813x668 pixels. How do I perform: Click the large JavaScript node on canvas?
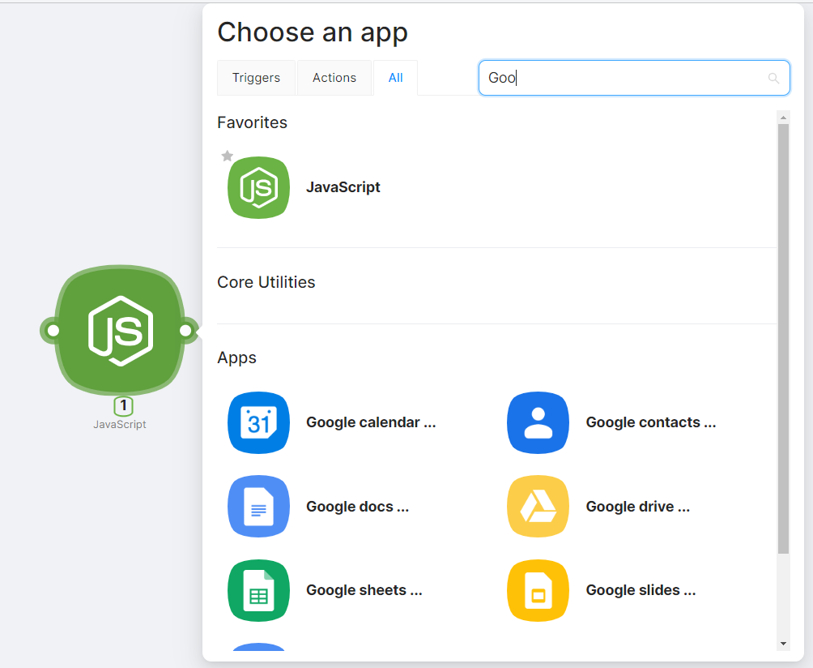click(x=120, y=330)
